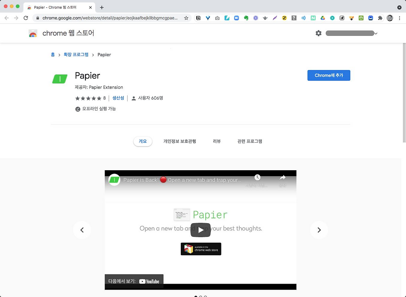Click the '제공자: Papier Extension' text
Screen dimensions: 406x297
pyautogui.click(x=99, y=87)
